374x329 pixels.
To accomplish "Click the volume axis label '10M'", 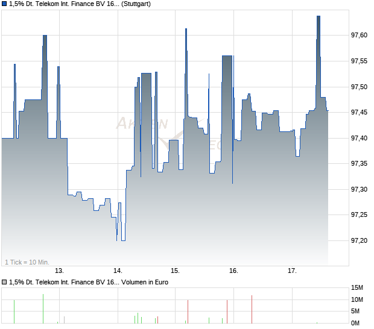I will 357,299.
